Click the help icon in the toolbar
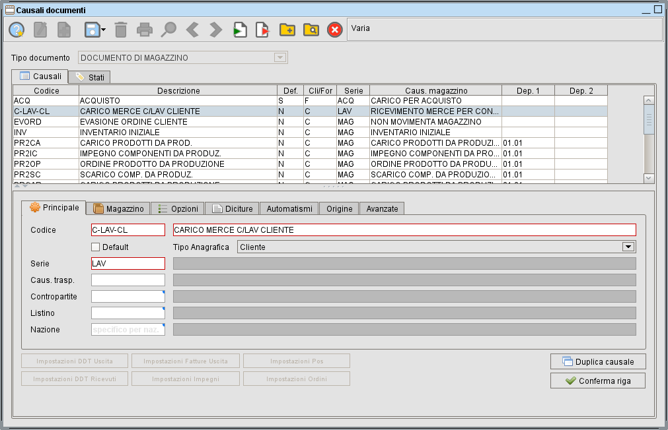The height and width of the screenshot is (430, 668). (17, 30)
